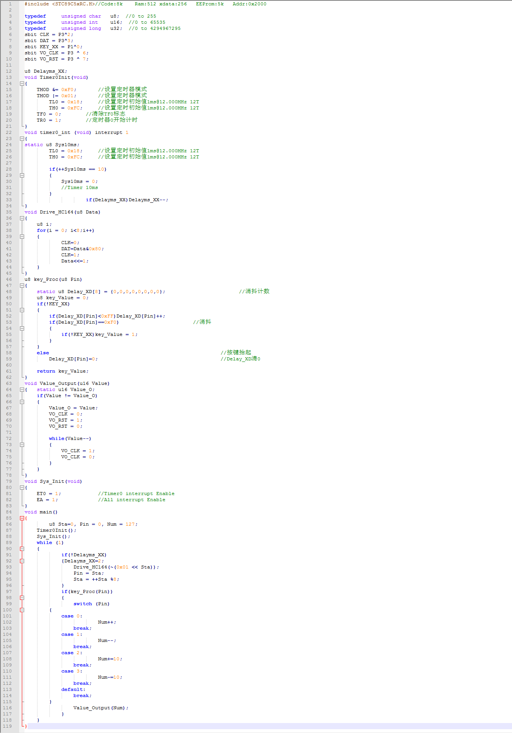Click the 'return key_Value;' statement

(63, 371)
